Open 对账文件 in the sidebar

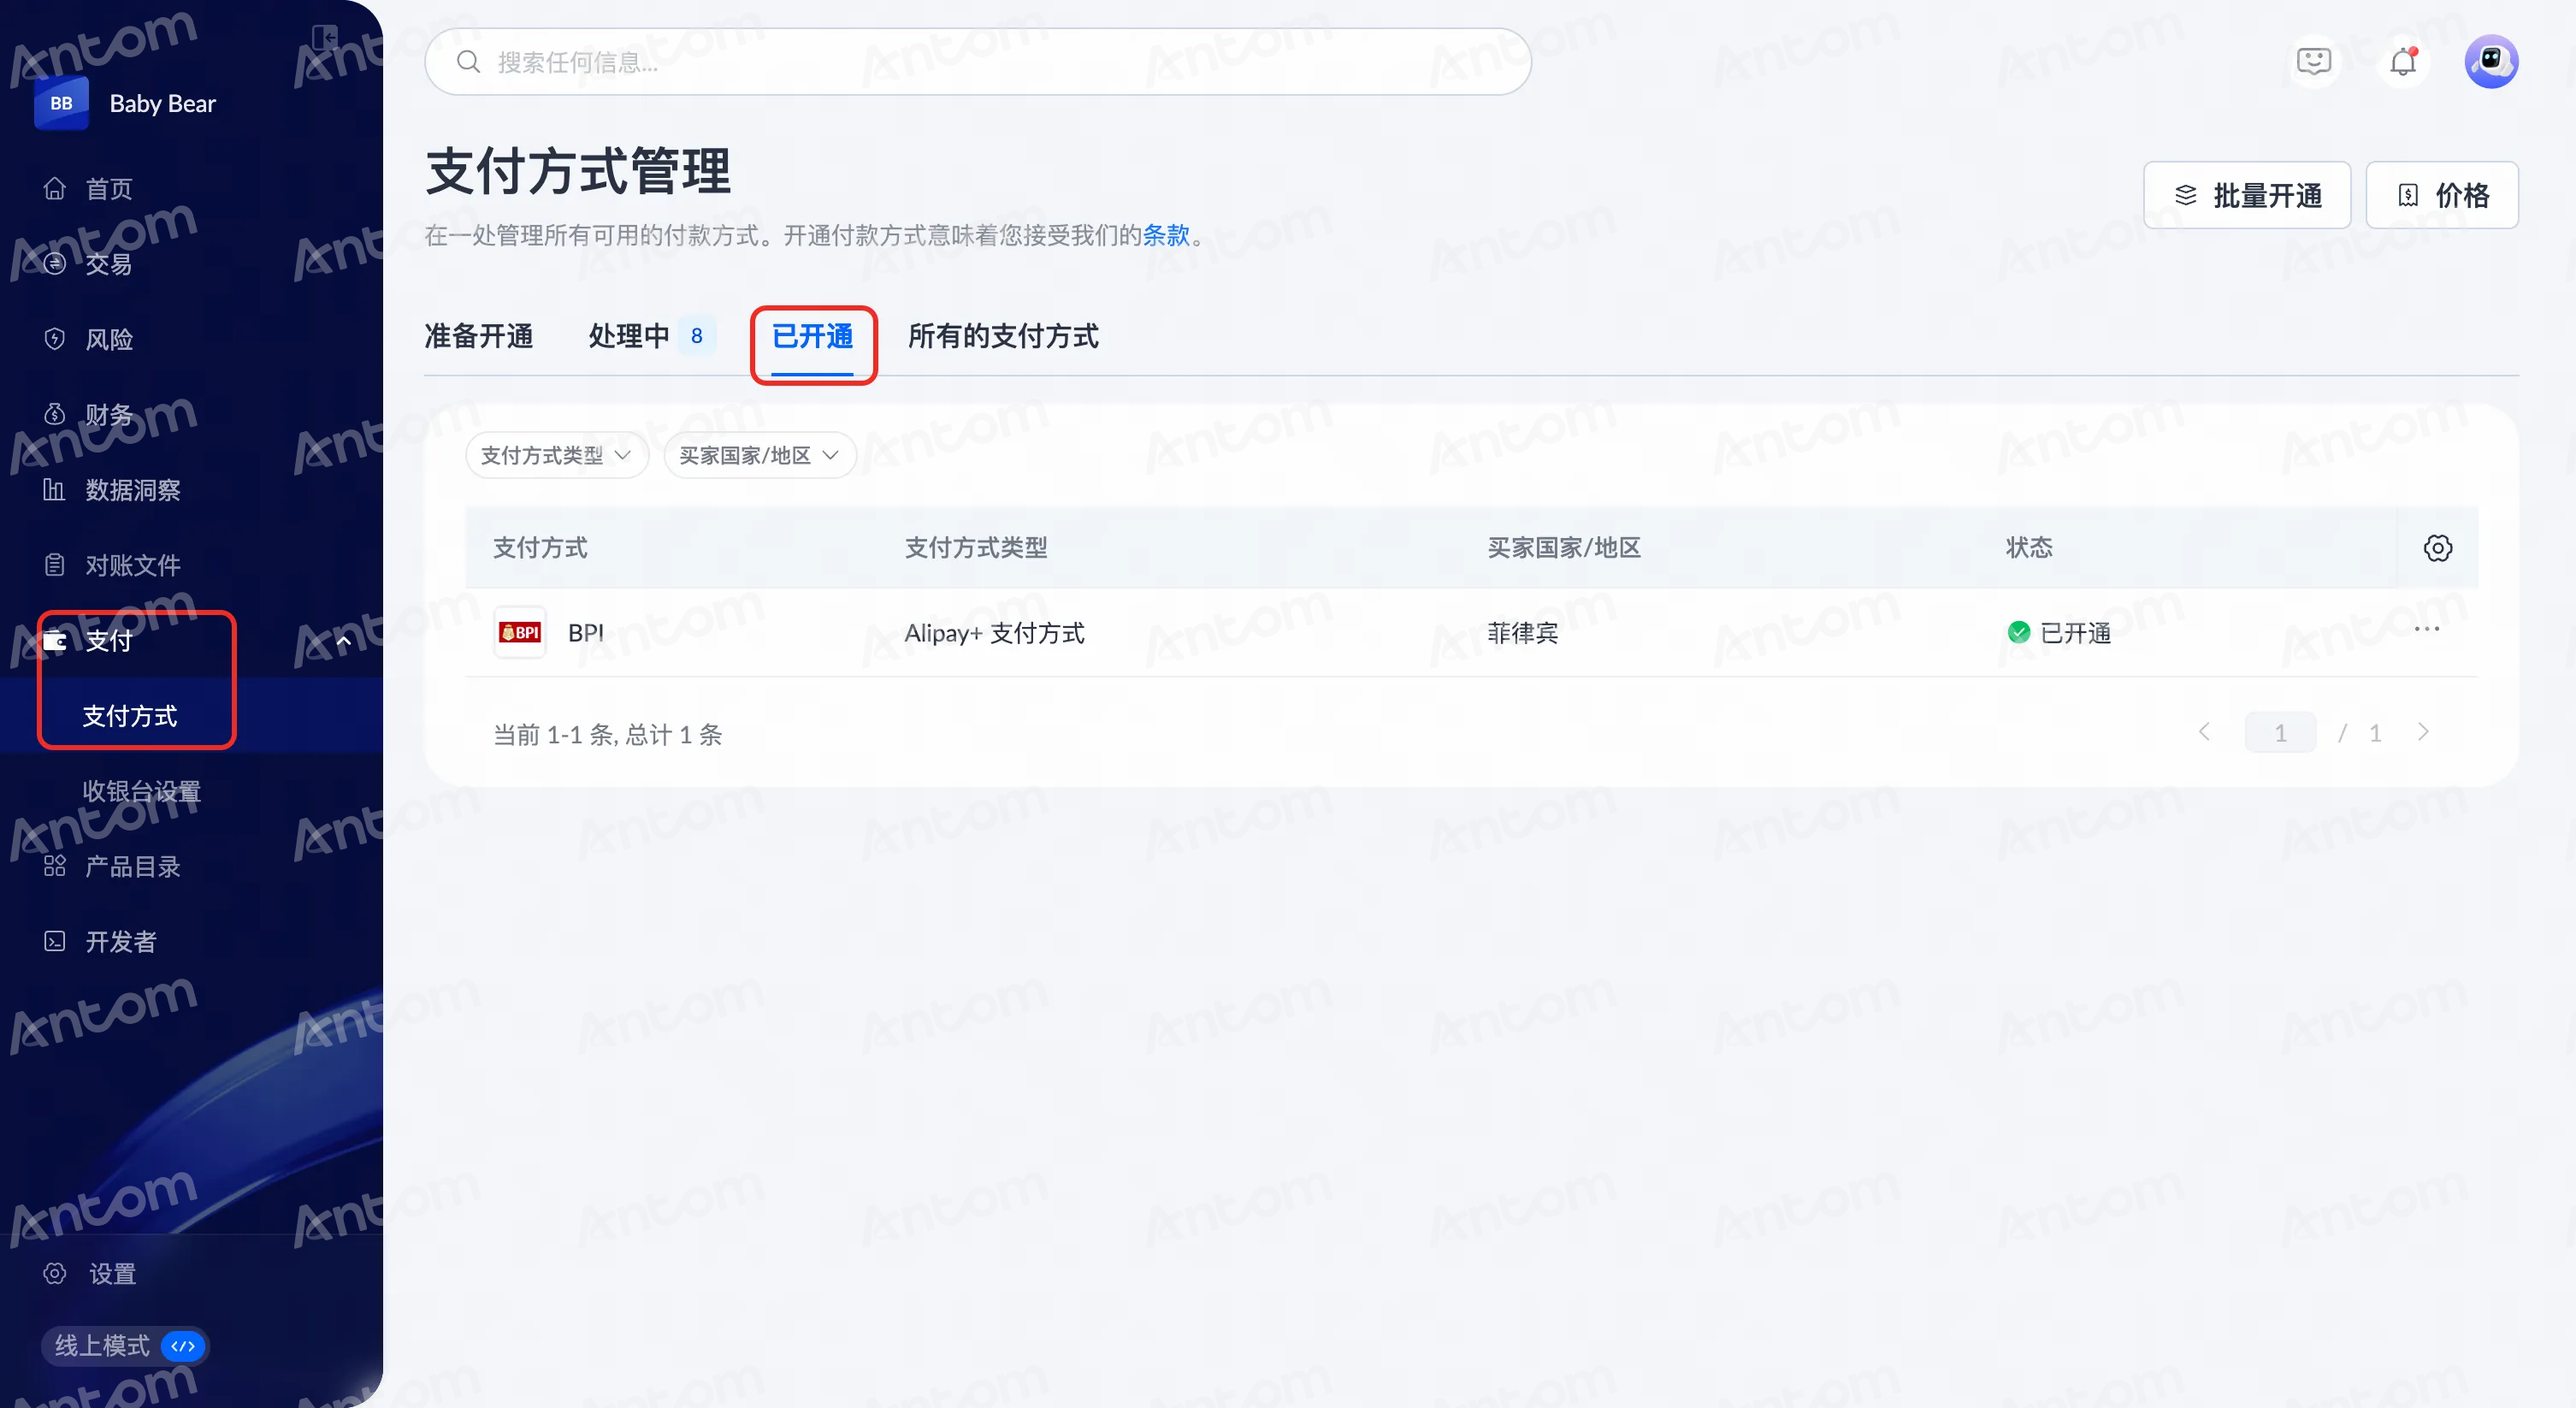(x=133, y=565)
